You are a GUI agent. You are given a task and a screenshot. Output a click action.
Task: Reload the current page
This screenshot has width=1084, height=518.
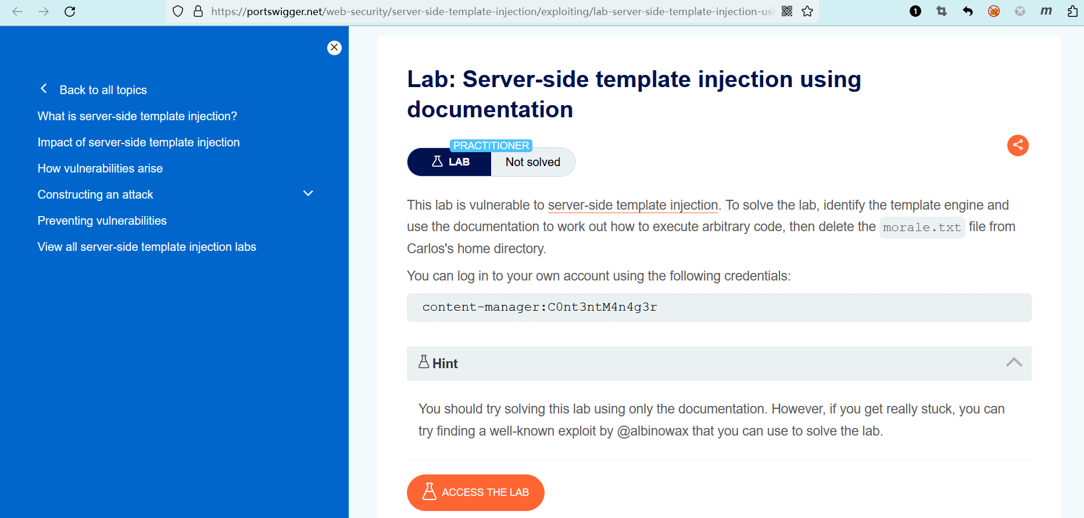click(x=70, y=11)
